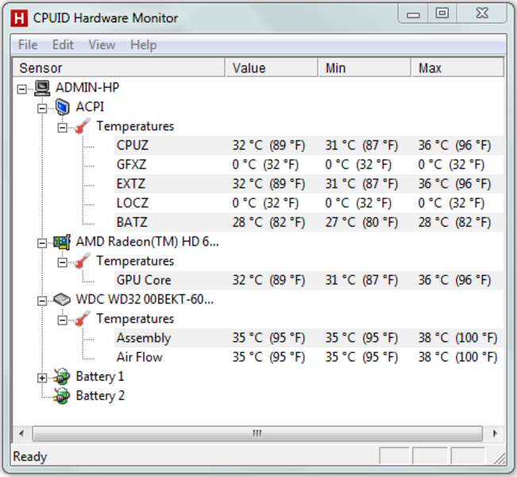Collapse the ADMIN-HP root node
Image resolution: width=517 pixels, height=477 pixels.
coord(21,89)
